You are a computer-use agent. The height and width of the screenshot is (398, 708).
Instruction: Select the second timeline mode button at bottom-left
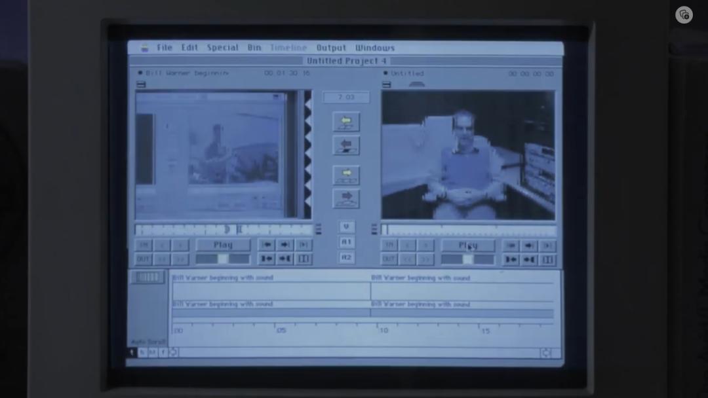[142, 352]
